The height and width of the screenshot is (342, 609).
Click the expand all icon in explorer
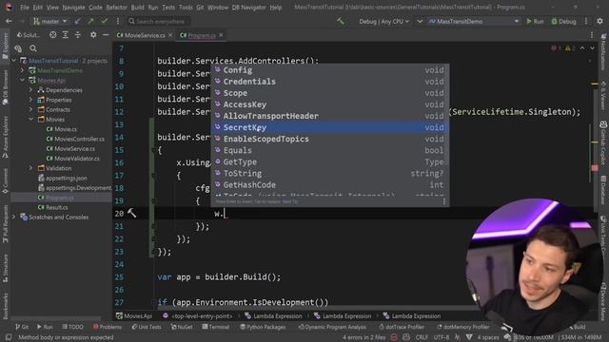pyautogui.click(x=66, y=35)
